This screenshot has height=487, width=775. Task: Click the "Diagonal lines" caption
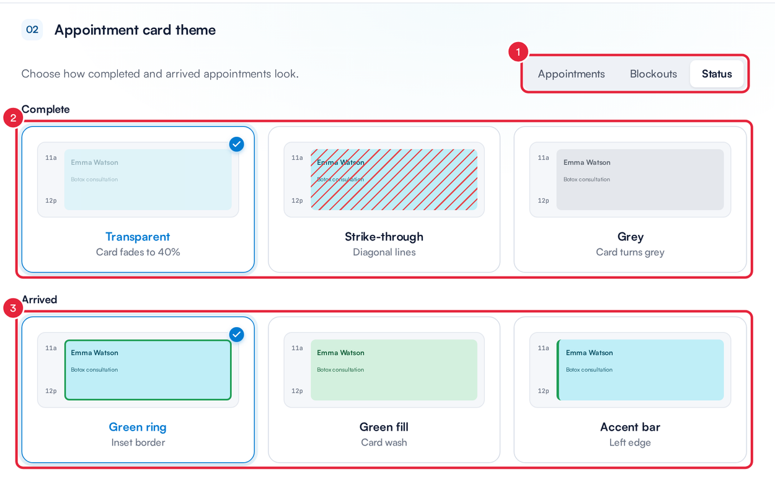tap(384, 252)
